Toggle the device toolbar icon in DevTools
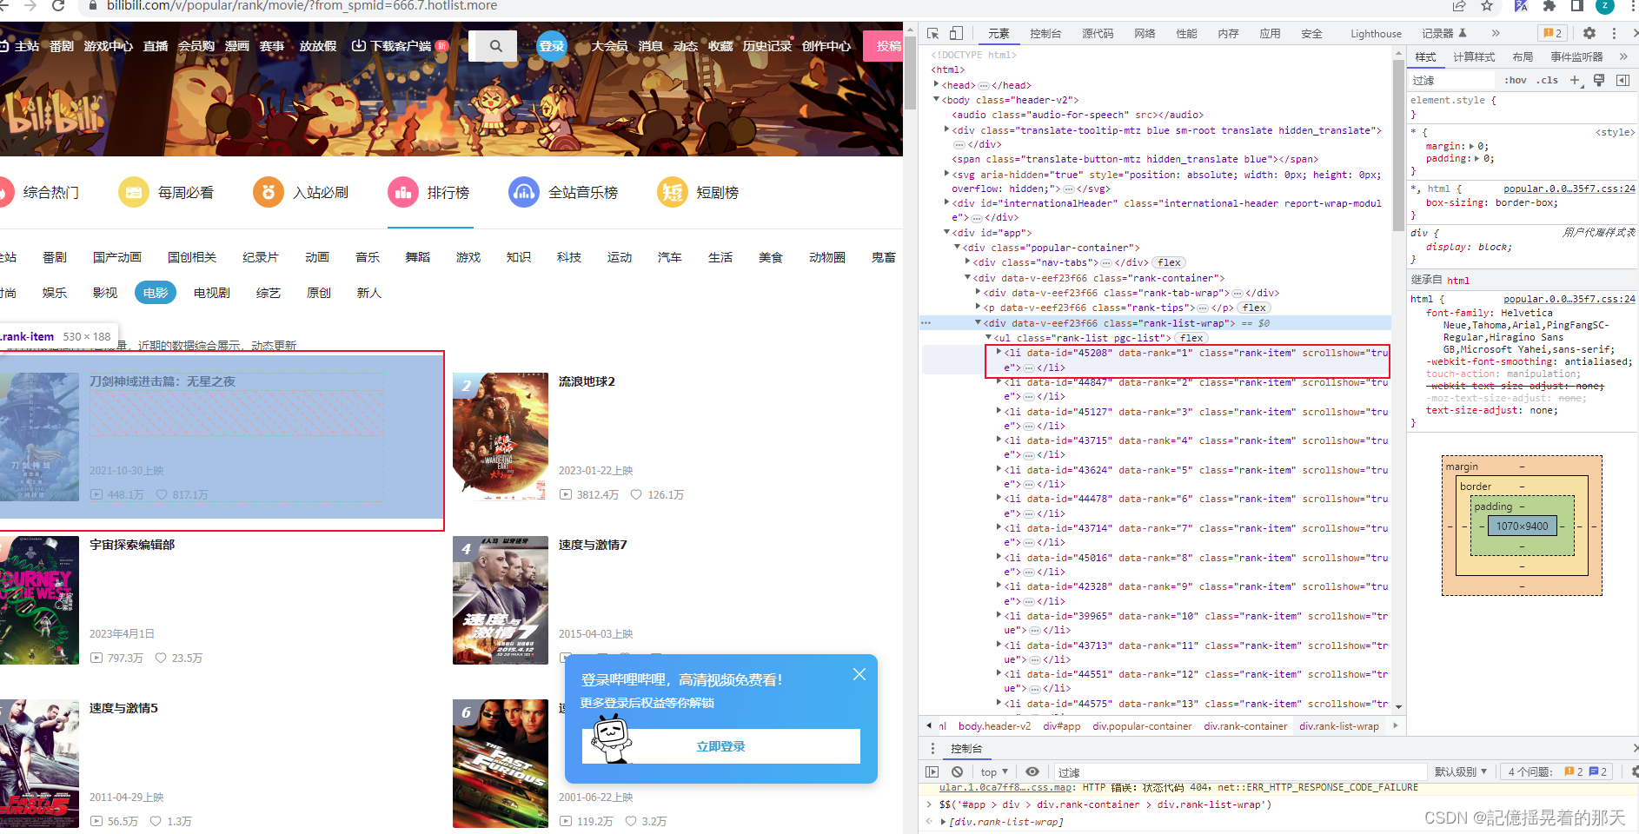The width and height of the screenshot is (1639, 834). click(x=956, y=33)
